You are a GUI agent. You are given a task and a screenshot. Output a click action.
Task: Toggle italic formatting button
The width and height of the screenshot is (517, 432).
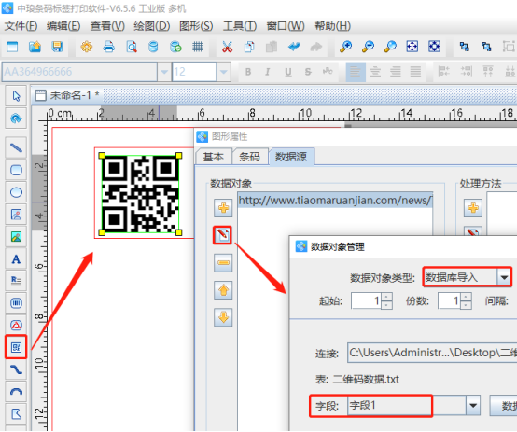coord(268,72)
